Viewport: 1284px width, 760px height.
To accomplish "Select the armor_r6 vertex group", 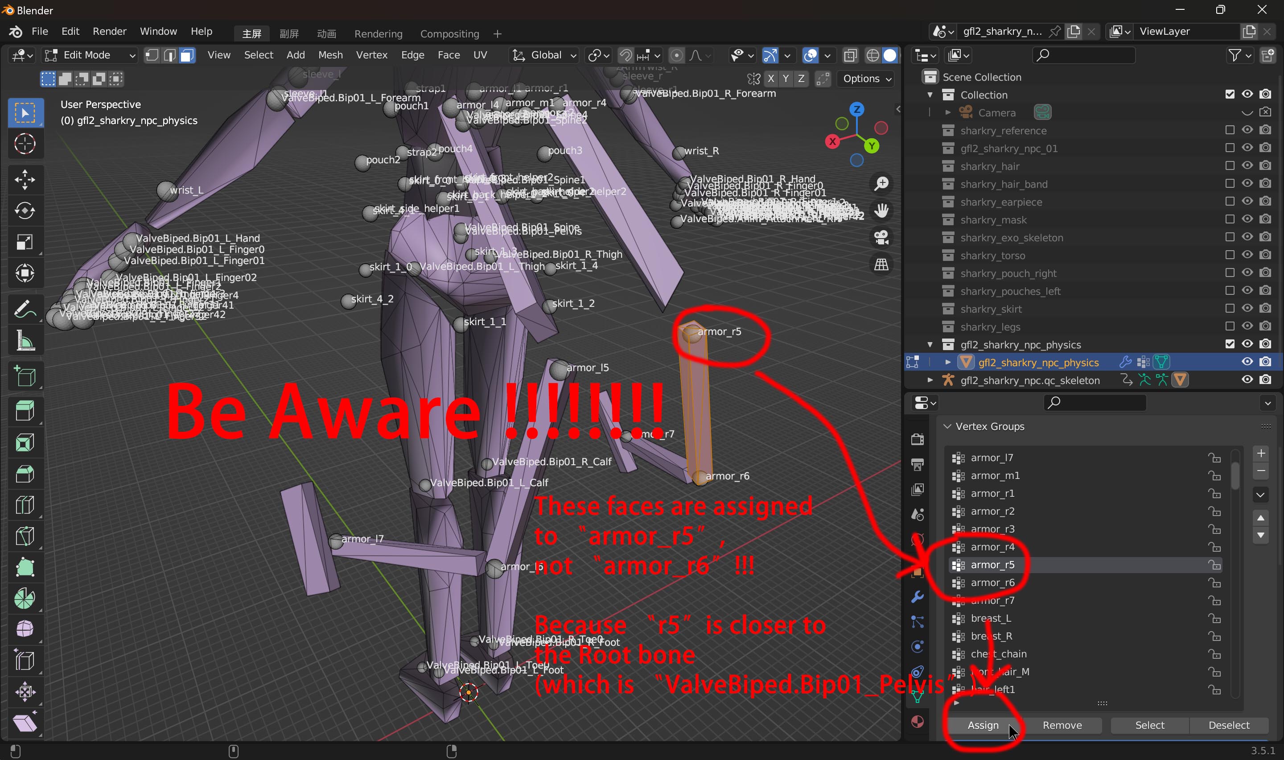I will tap(992, 583).
